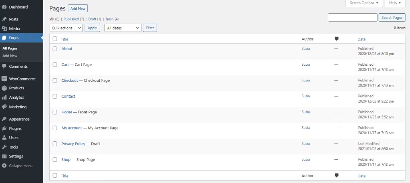Open Media via its sidebar icon
The image size is (410, 183).
coord(4,29)
